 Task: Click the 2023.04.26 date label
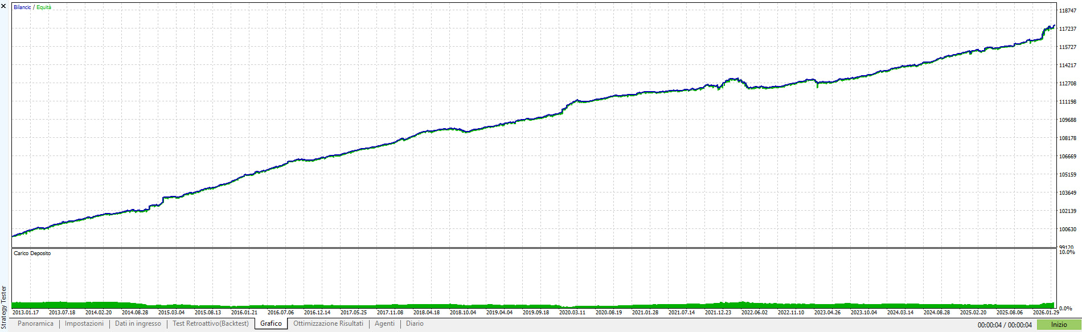coord(827,312)
